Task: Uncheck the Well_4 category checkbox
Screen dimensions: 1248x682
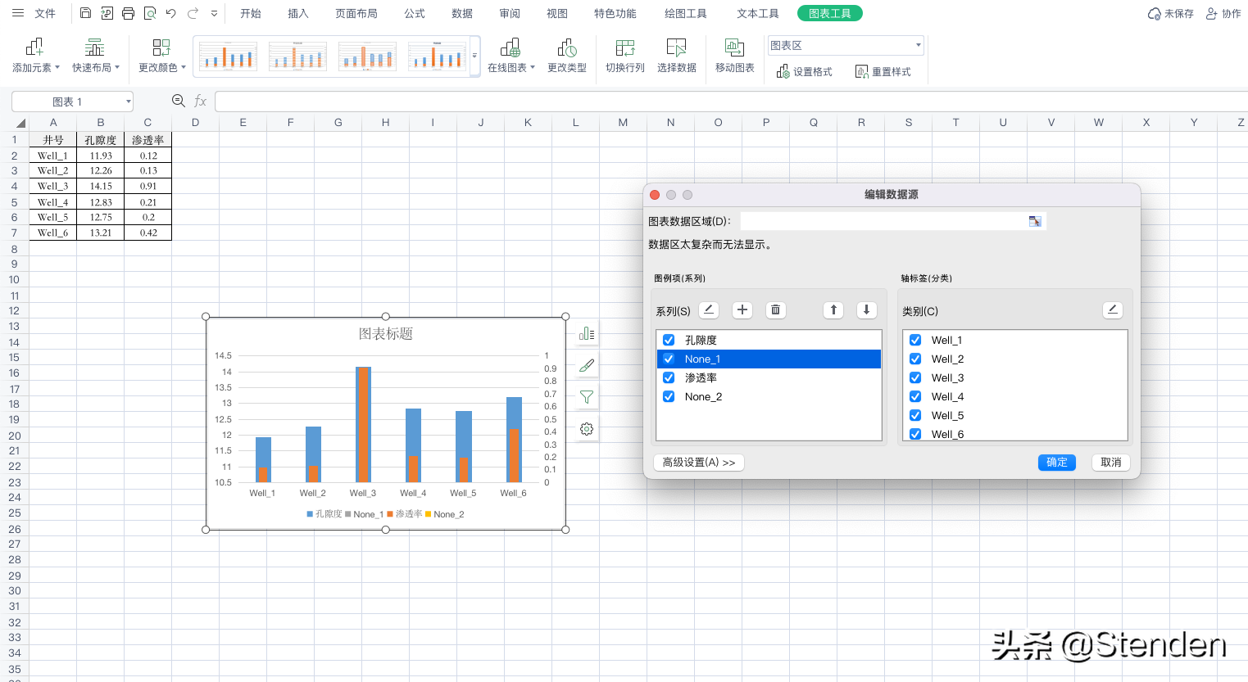Action: tap(915, 396)
